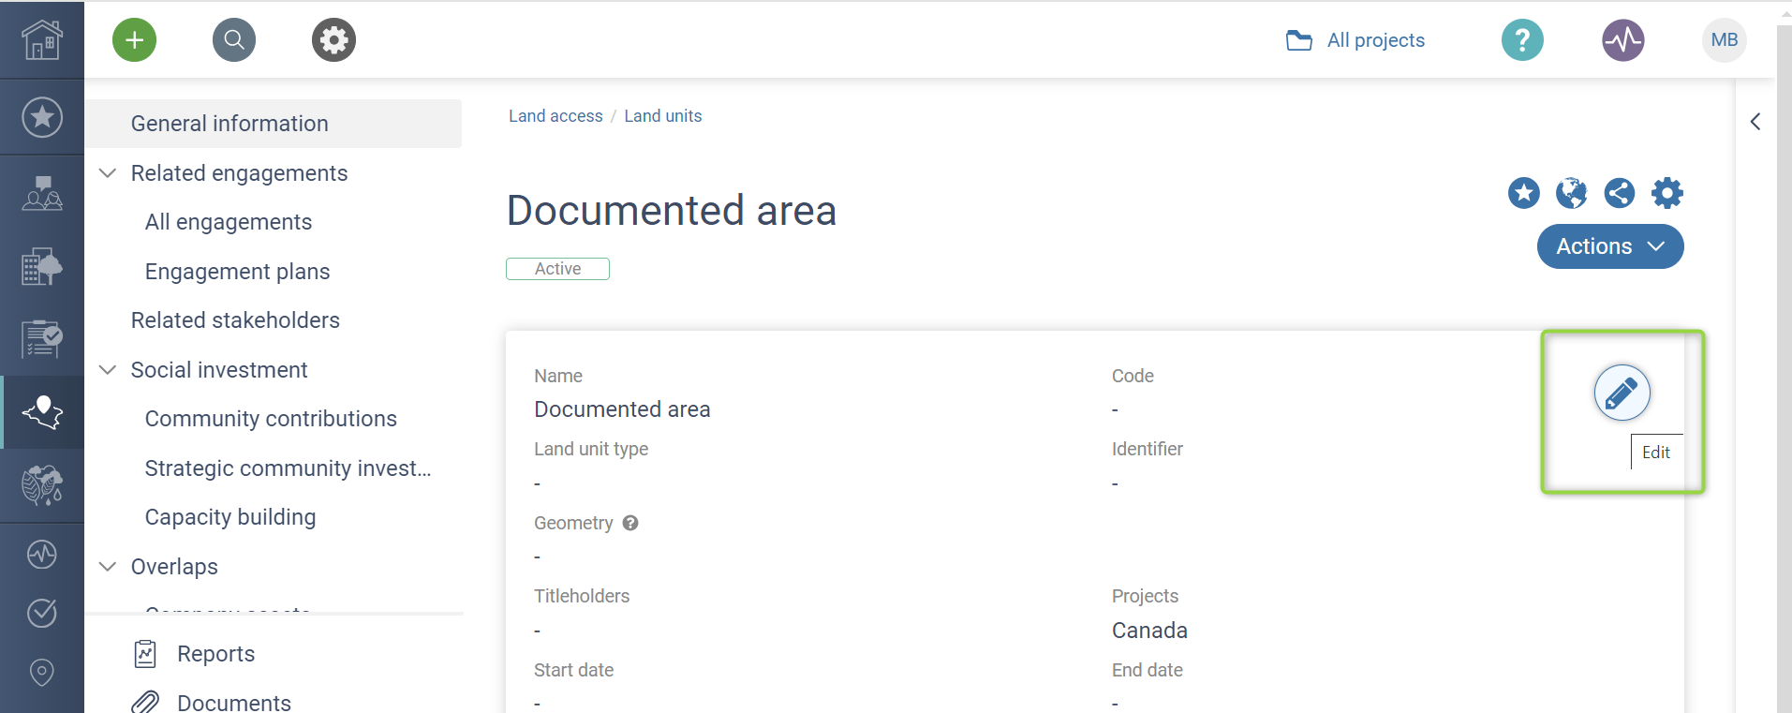Open the Actions dropdown
This screenshot has width=1792, height=713.
pos(1609,246)
